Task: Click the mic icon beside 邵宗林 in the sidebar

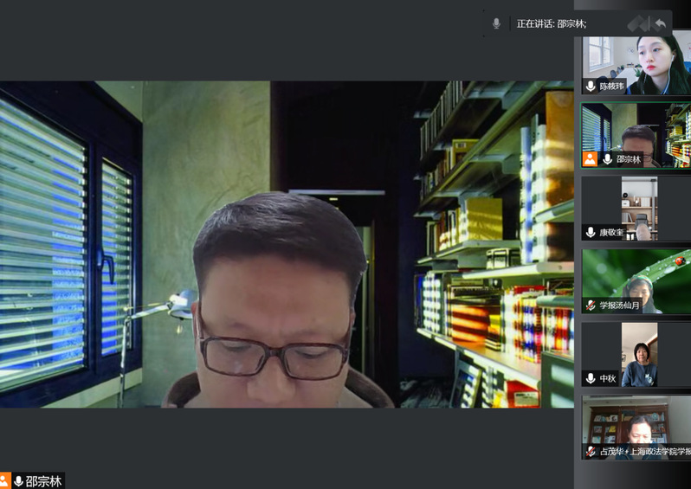Action: (x=607, y=159)
